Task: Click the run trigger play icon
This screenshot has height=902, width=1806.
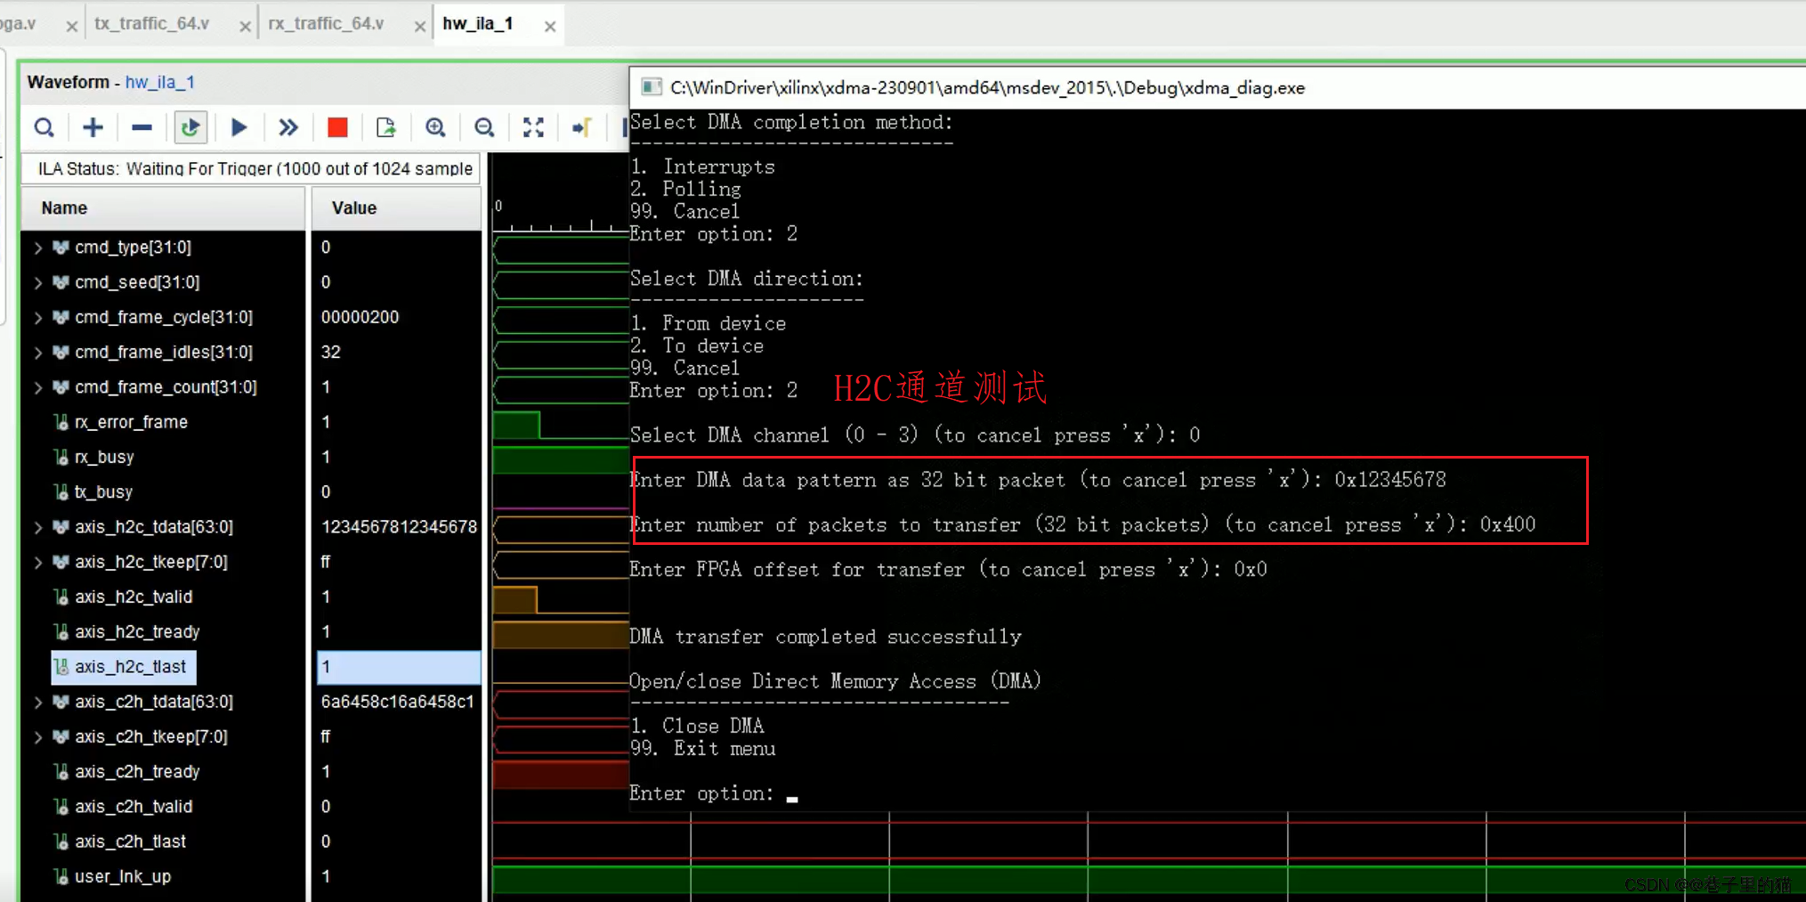Action: [239, 127]
